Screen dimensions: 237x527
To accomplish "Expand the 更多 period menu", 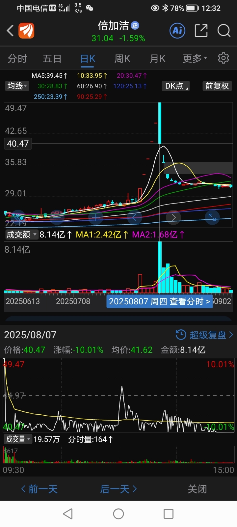I will pyautogui.click(x=195, y=59).
